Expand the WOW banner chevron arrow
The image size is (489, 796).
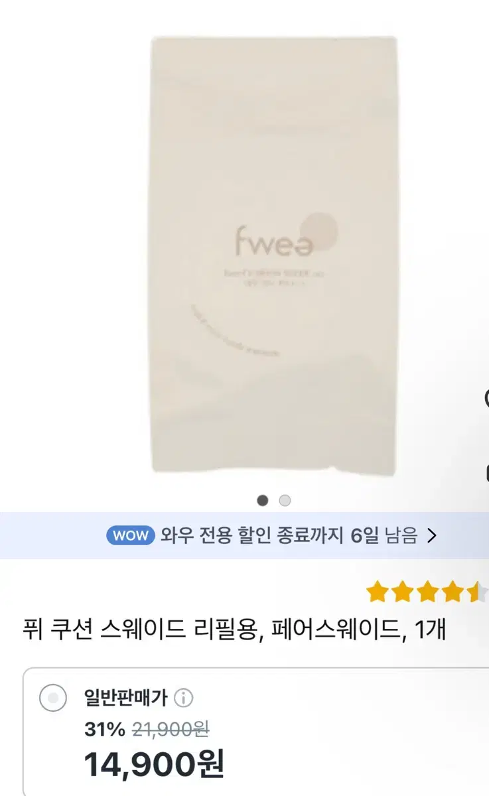[x=432, y=536]
